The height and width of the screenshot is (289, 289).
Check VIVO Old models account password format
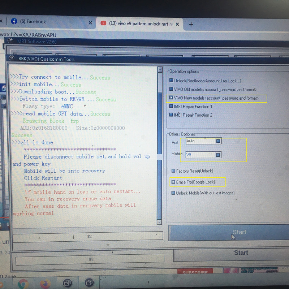tap(171, 89)
